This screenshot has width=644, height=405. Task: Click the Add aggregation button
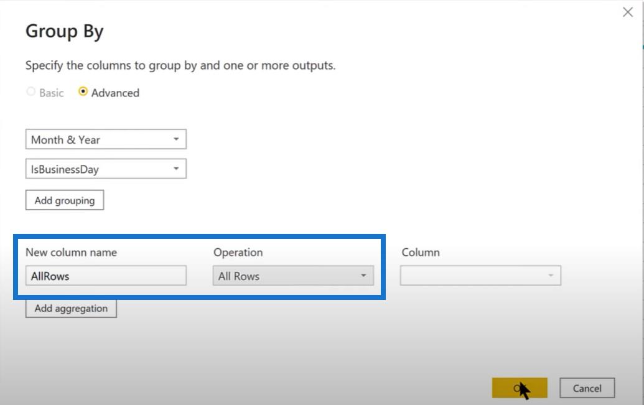71,309
